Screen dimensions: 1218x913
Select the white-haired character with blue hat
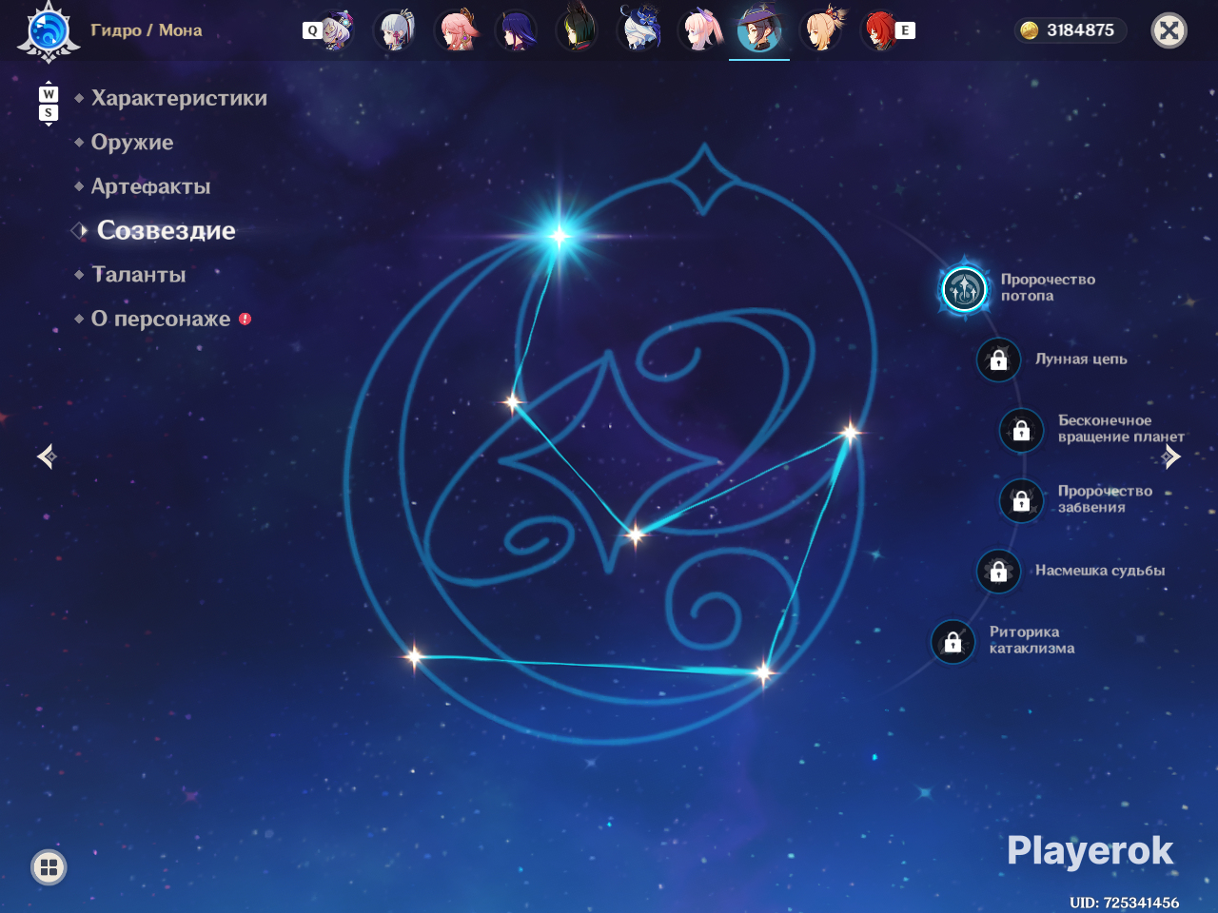pyautogui.click(x=638, y=29)
